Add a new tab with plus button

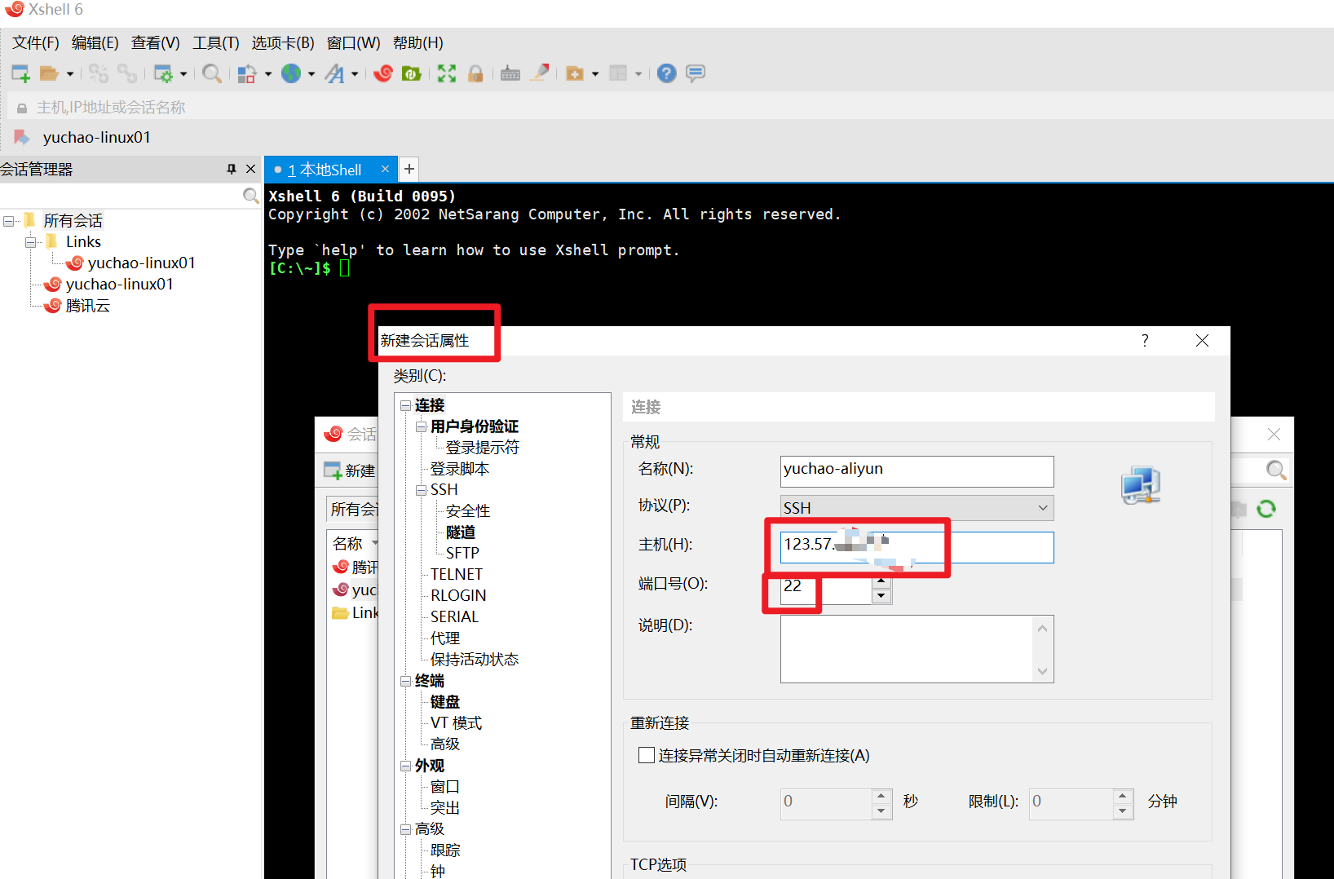(409, 169)
